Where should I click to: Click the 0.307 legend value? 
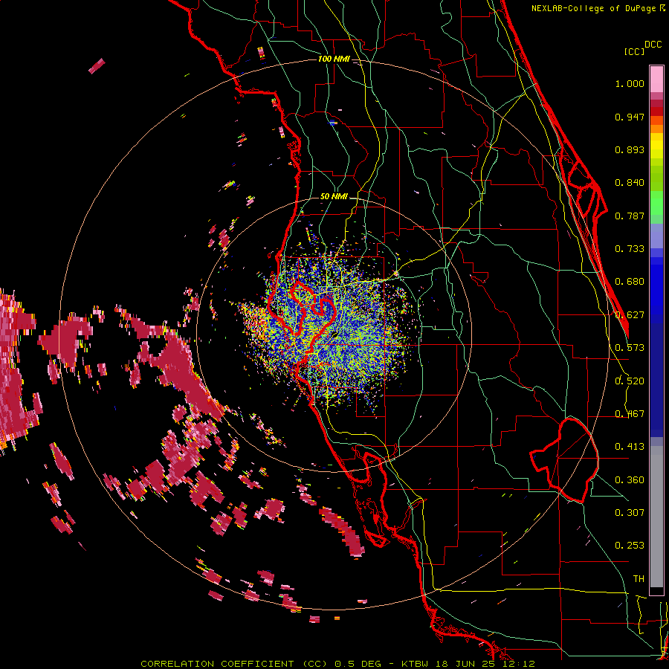tap(630, 512)
